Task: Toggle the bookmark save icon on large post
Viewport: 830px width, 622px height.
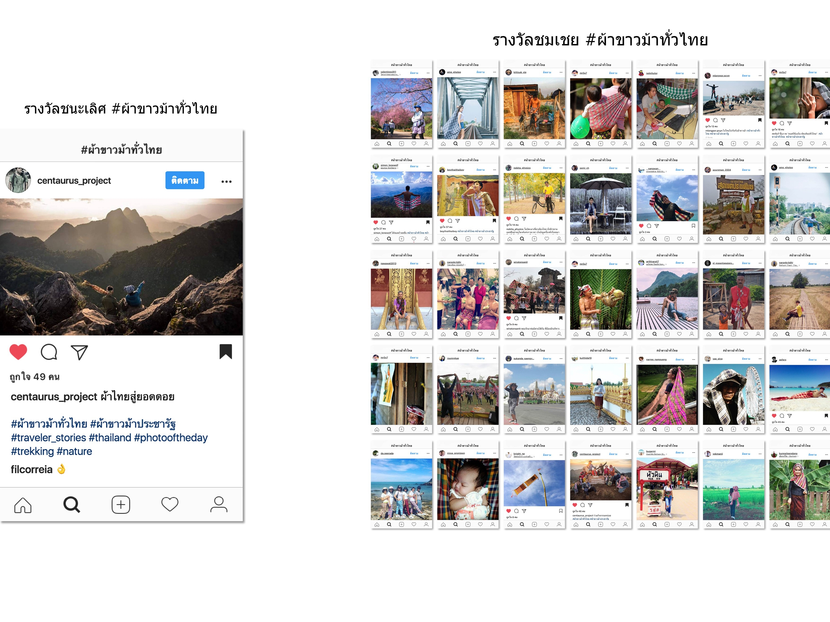Action: click(226, 351)
